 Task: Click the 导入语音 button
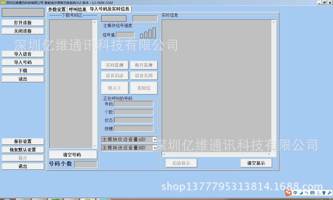(x=23, y=54)
